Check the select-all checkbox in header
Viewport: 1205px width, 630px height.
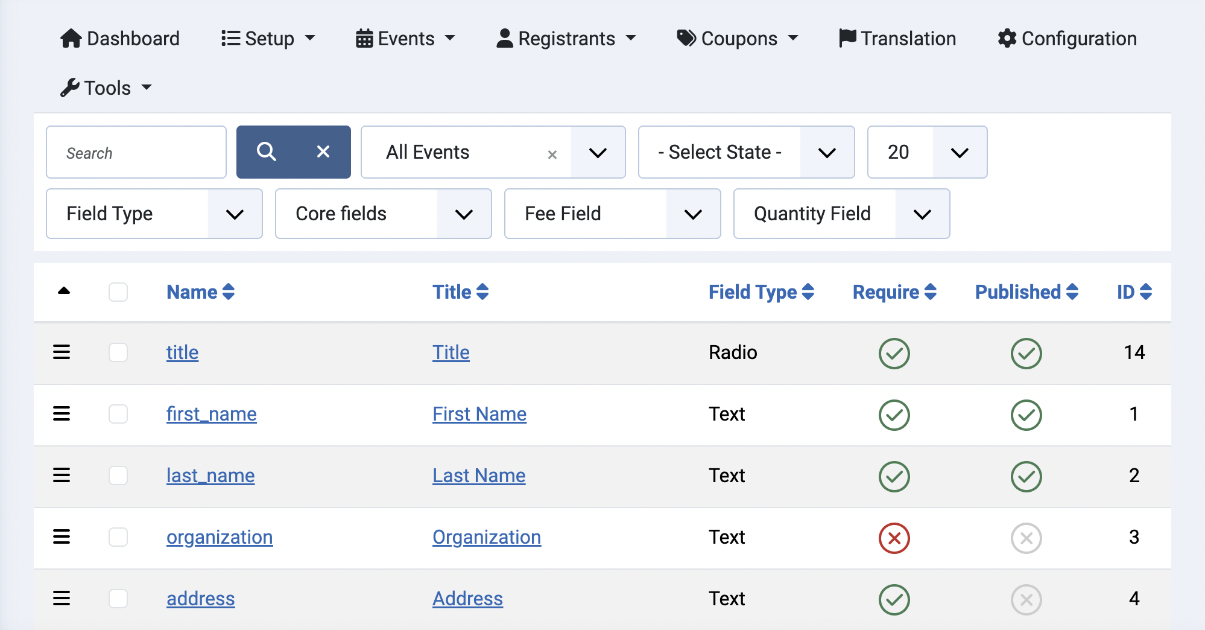click(118, 292)
